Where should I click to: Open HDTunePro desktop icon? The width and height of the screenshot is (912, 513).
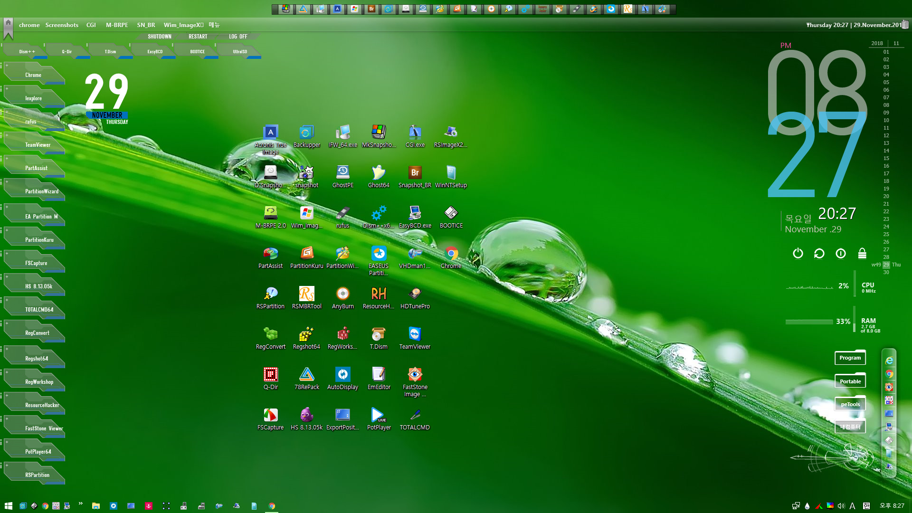[x=415, y=298]
